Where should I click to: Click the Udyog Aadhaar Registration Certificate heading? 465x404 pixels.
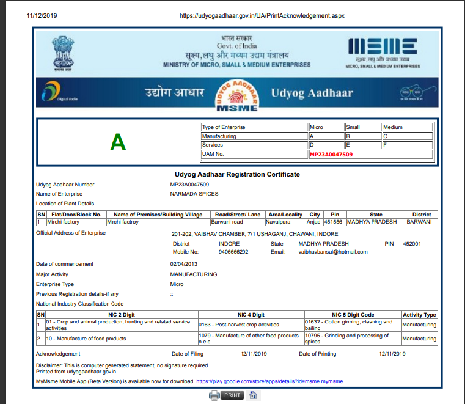(x=237, y=174)
